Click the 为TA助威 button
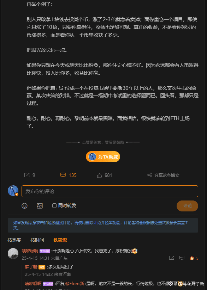The height and width of the screenshot is (290, 207). tap(103, 157)
